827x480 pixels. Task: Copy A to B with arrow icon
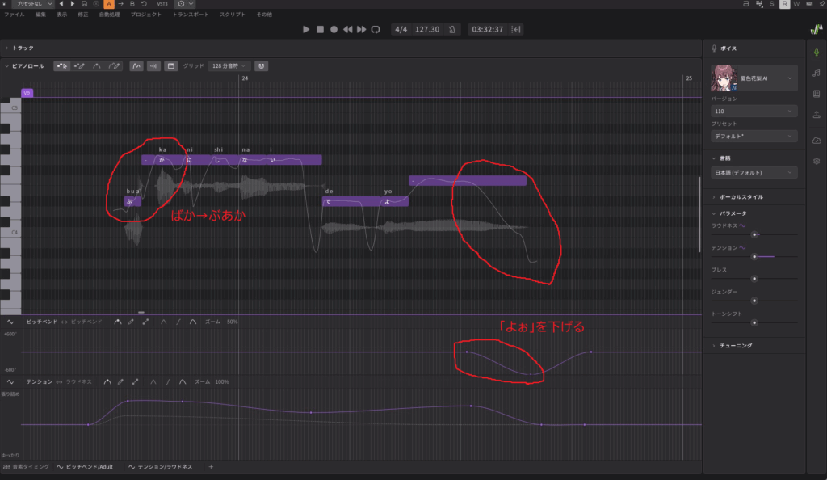tap(120, 4)
